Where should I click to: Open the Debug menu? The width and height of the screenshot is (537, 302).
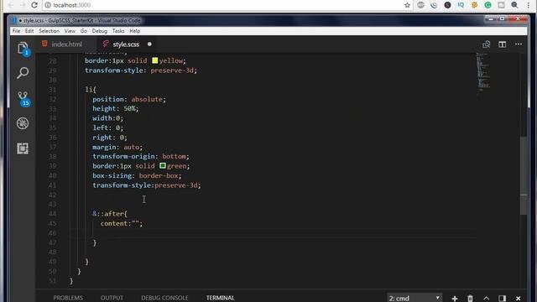pyautogui.click(x=99, y=31)
